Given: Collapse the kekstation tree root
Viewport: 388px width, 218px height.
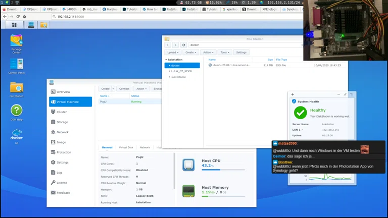Looking at the screenshot, I should 166,60.
